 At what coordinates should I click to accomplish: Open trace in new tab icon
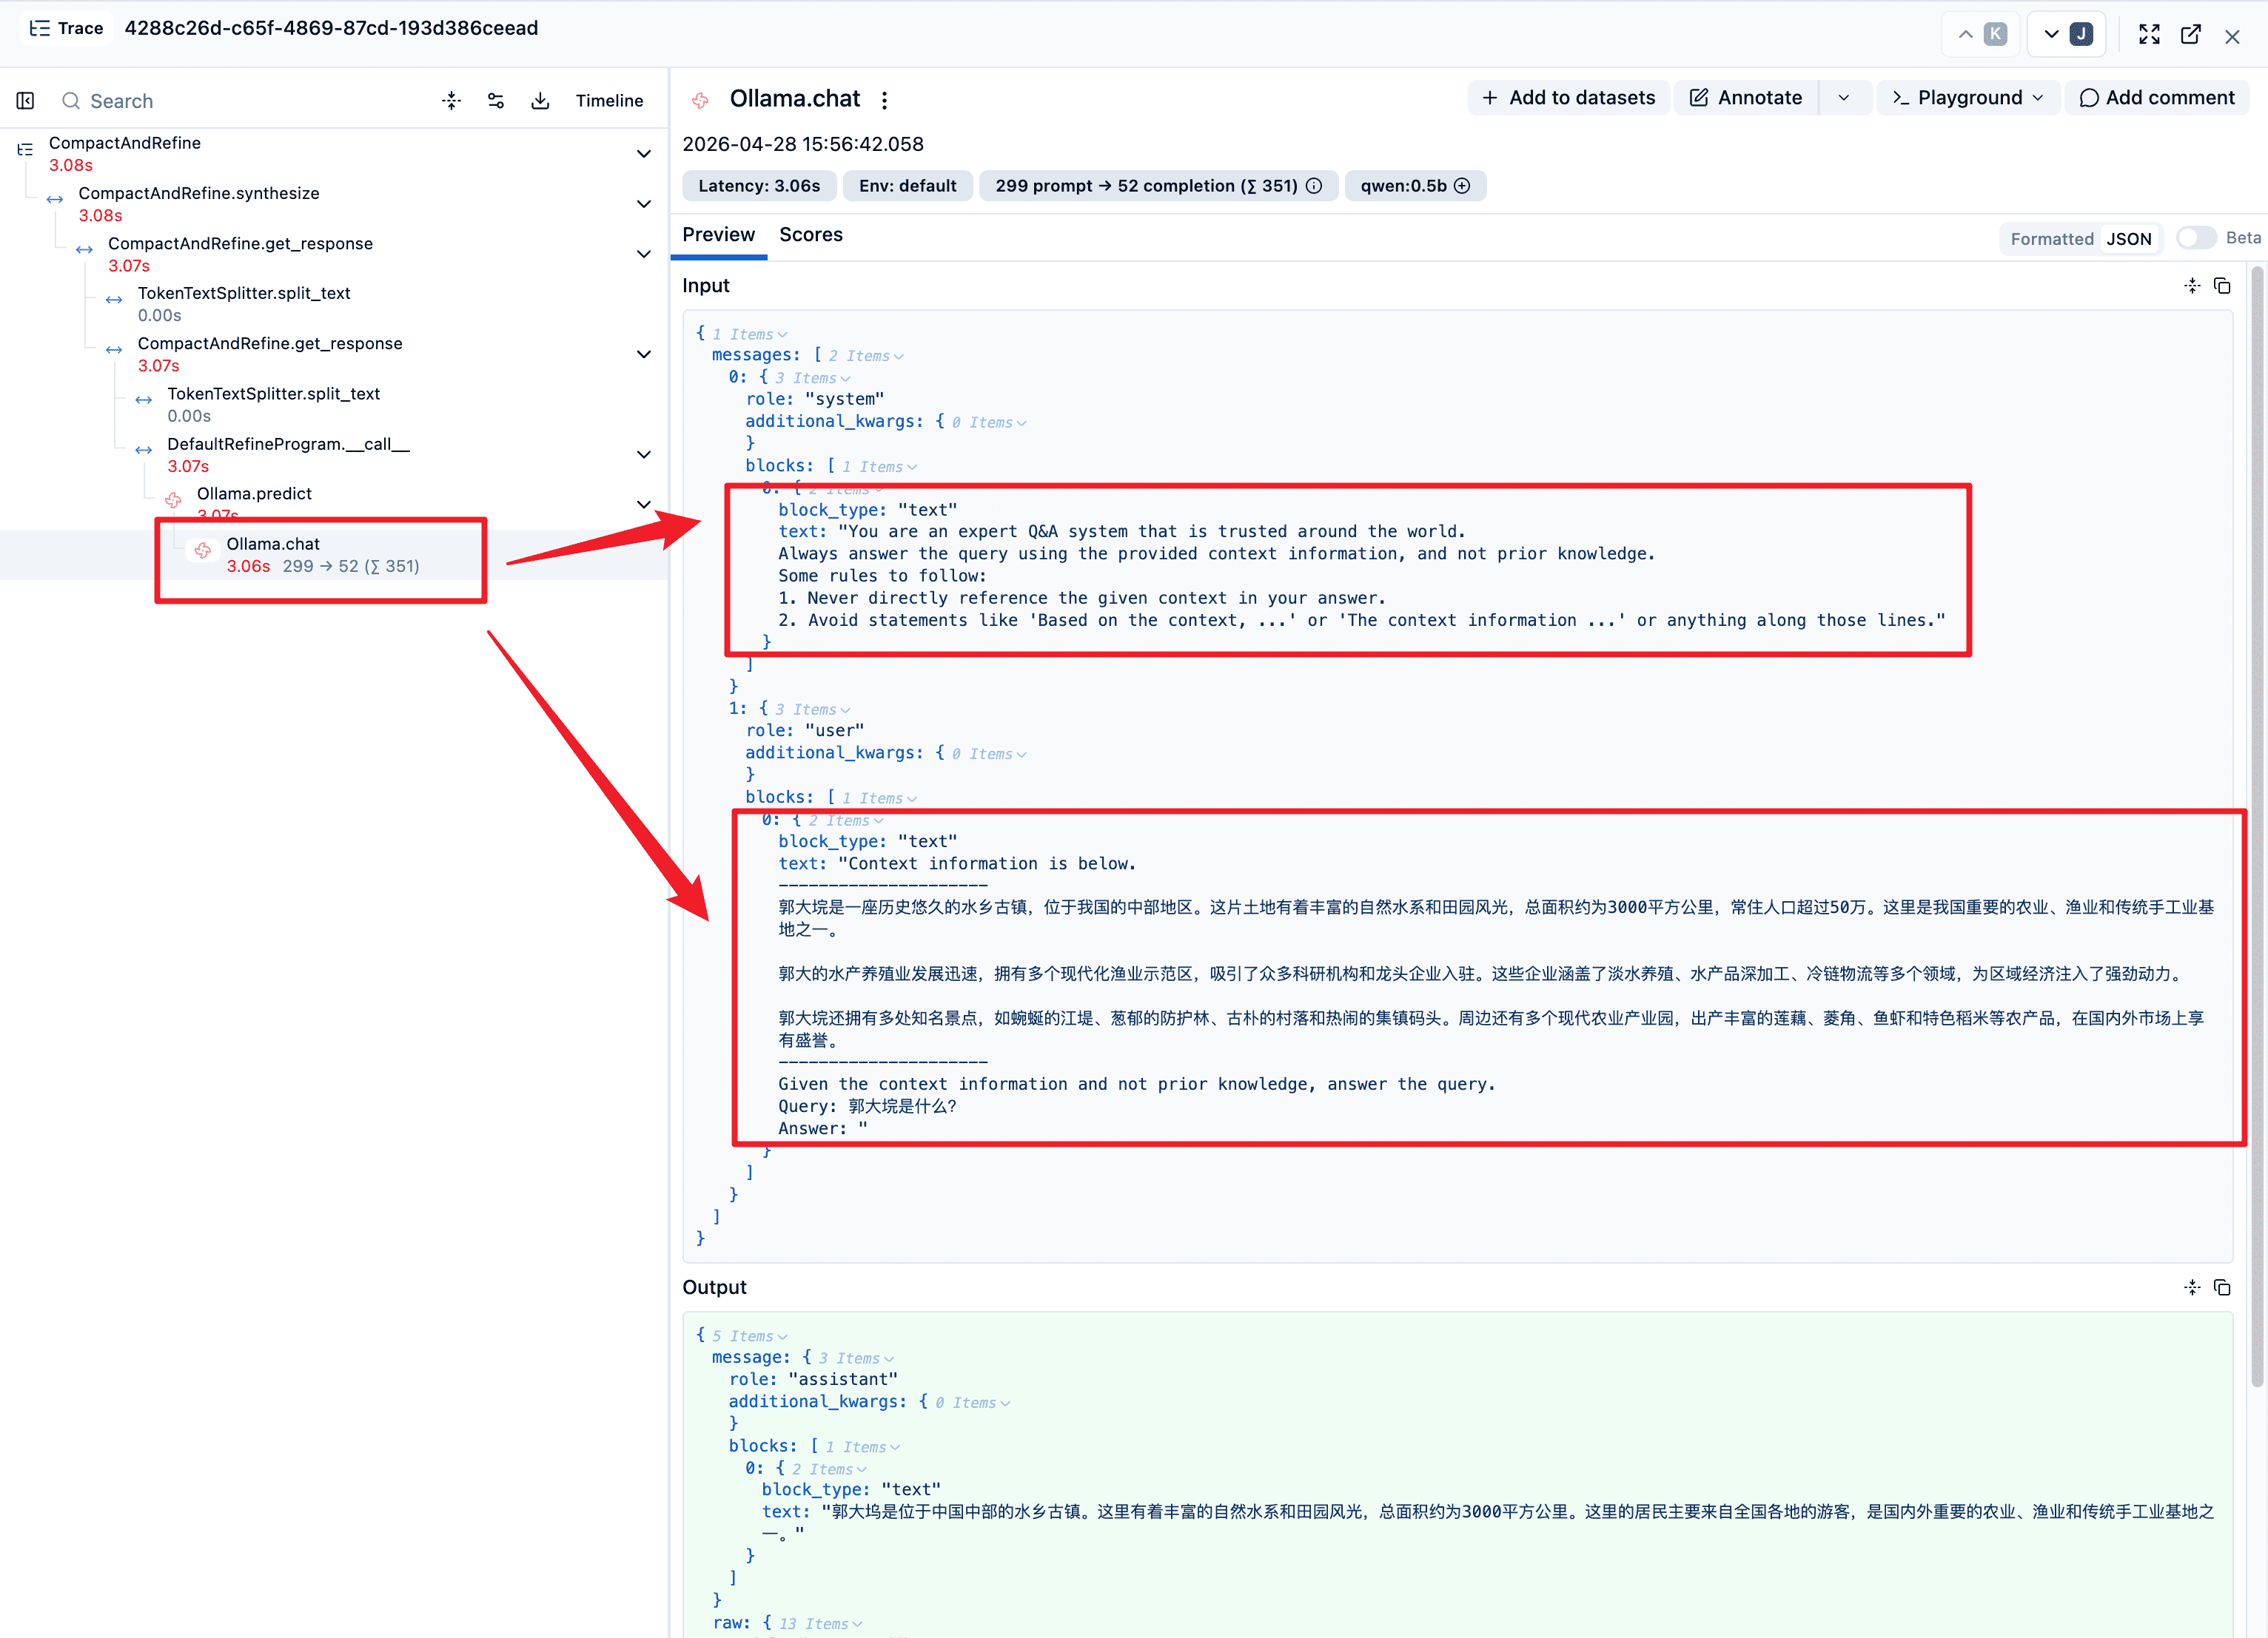(2190, 34)
